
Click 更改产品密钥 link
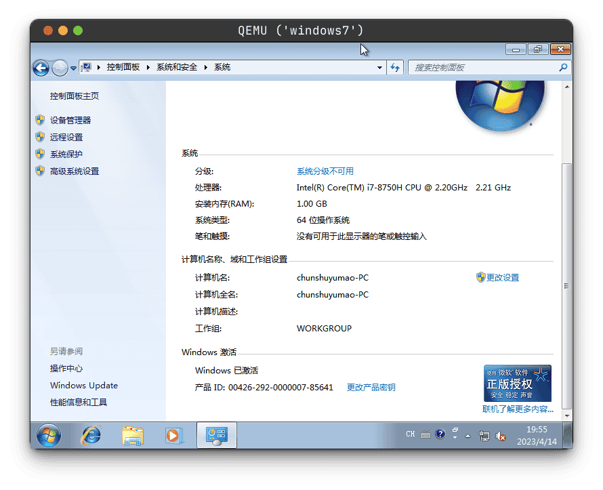[x=371, y=387]
